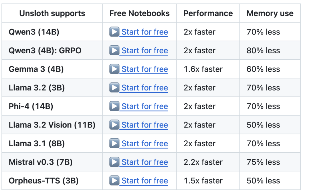Screen dimensions: 309x194
Task: Click the play icon for Llama 3.2 (3B)
Action: click(114, 88)
